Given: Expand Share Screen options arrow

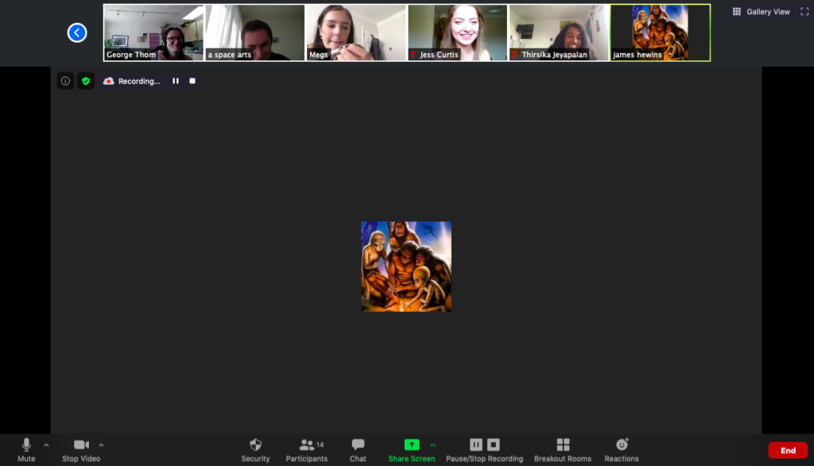Looking at the screenshot, I should 433,445.
